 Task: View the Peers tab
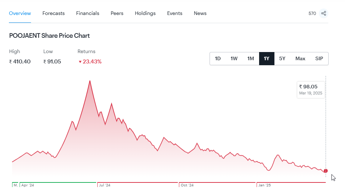coord(117,13)
